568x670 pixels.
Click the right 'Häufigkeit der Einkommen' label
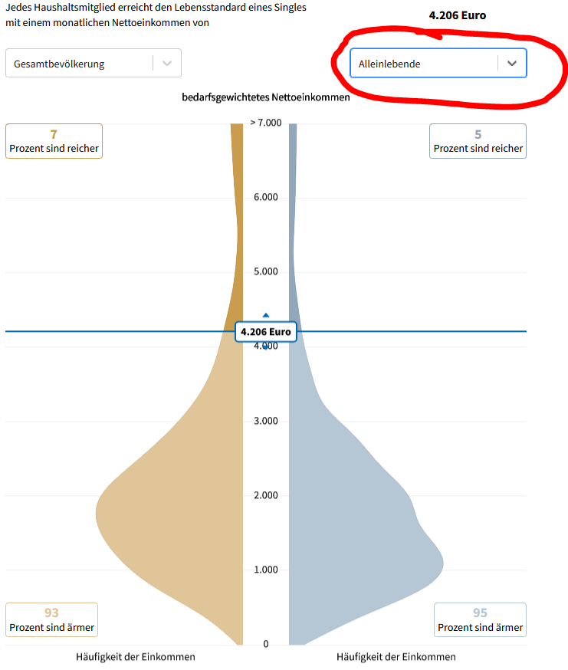[x=396, y=657]
